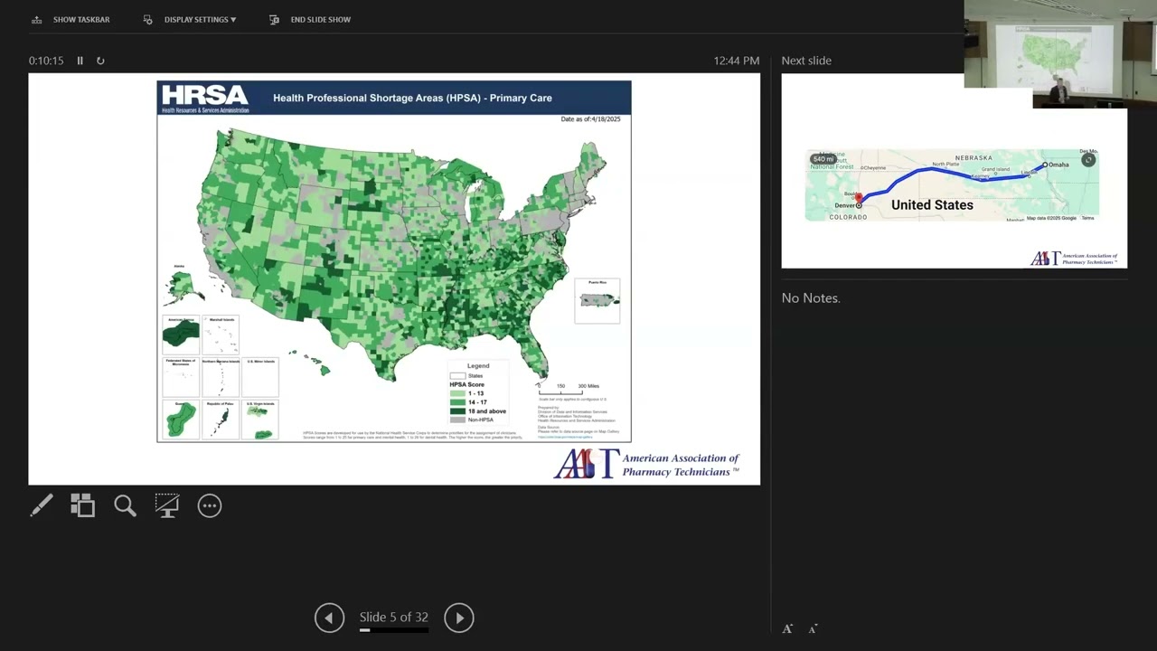Click the next slide preview thumbnail
This screenshot has width=1157, height=651.
click(954, 172)
